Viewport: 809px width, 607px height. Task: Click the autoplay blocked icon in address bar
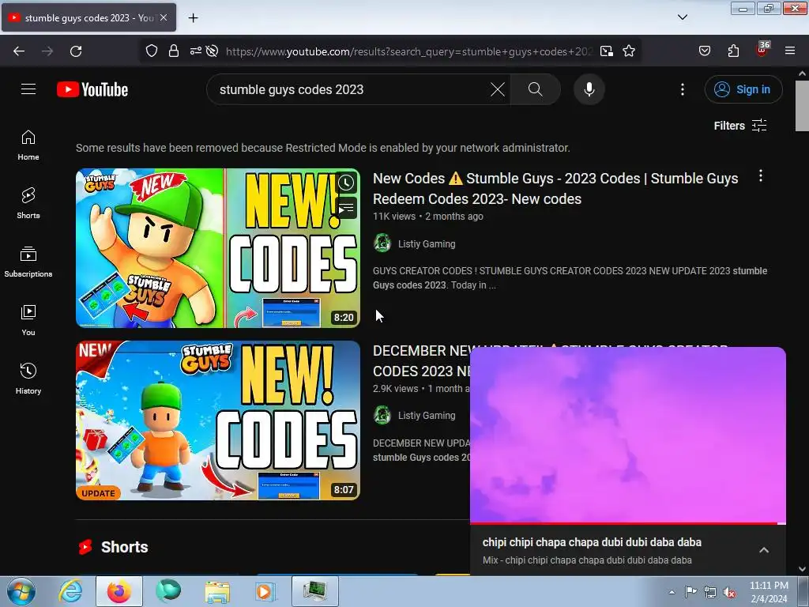212,51
